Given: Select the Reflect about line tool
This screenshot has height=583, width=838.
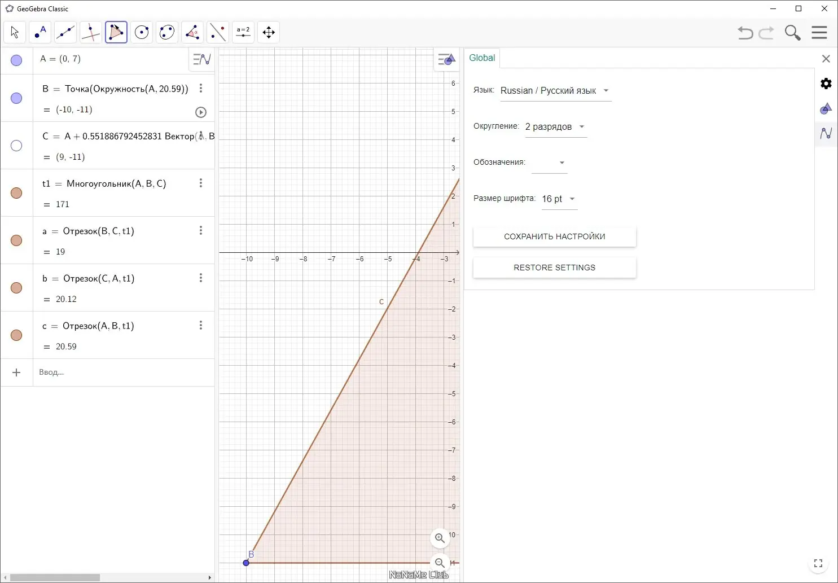Looking at the screenshot, I should (218, 32).
